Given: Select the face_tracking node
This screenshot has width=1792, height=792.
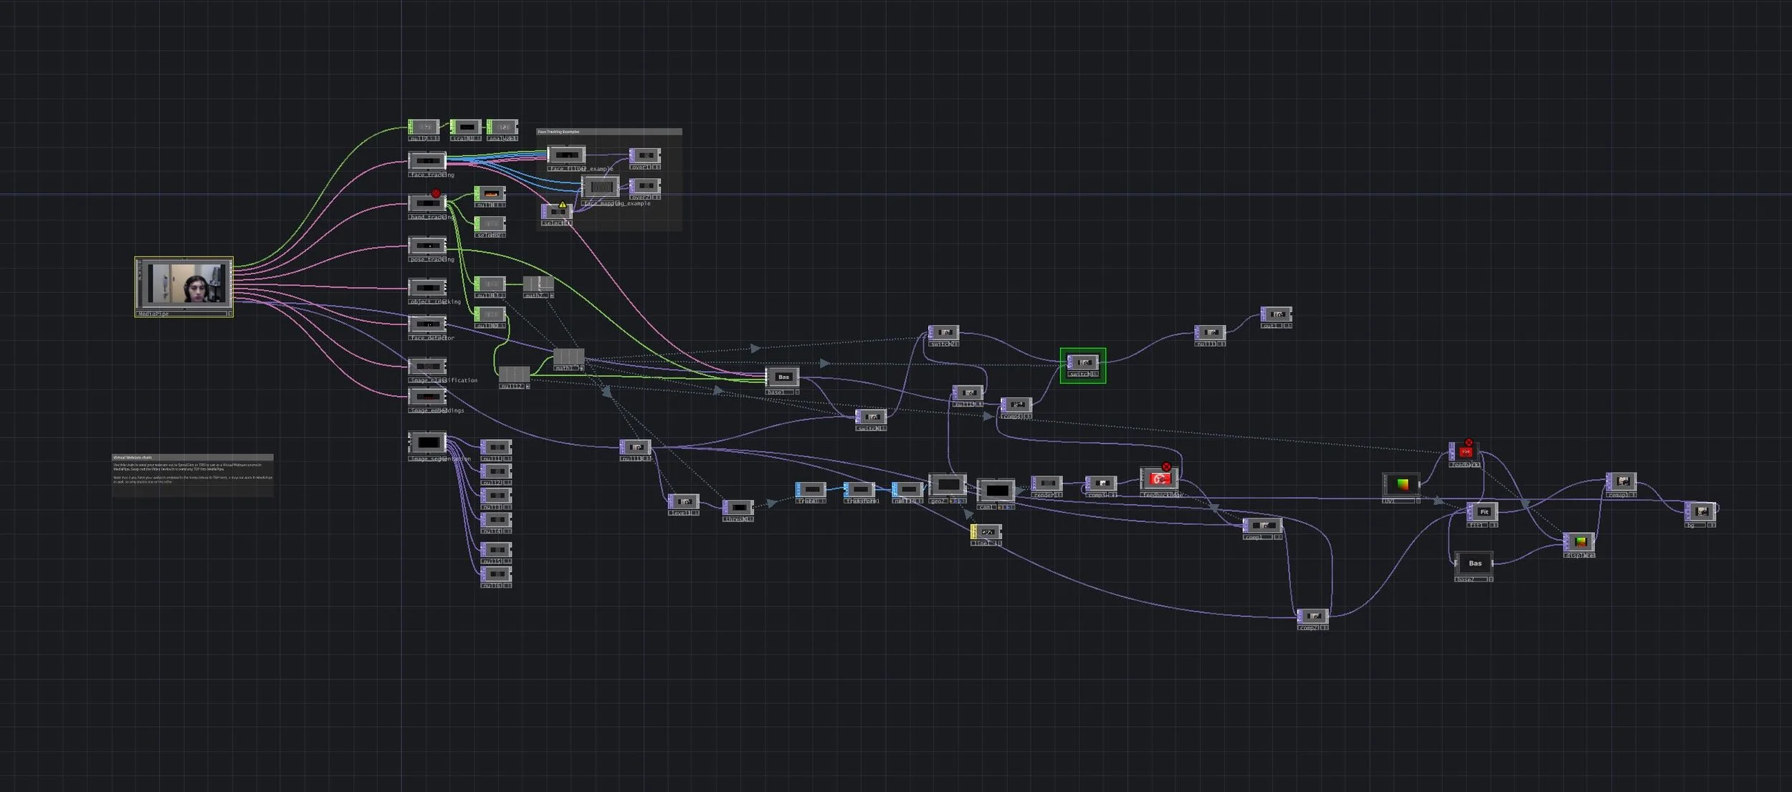Looking at the screenshot, I should click(427, 161).
